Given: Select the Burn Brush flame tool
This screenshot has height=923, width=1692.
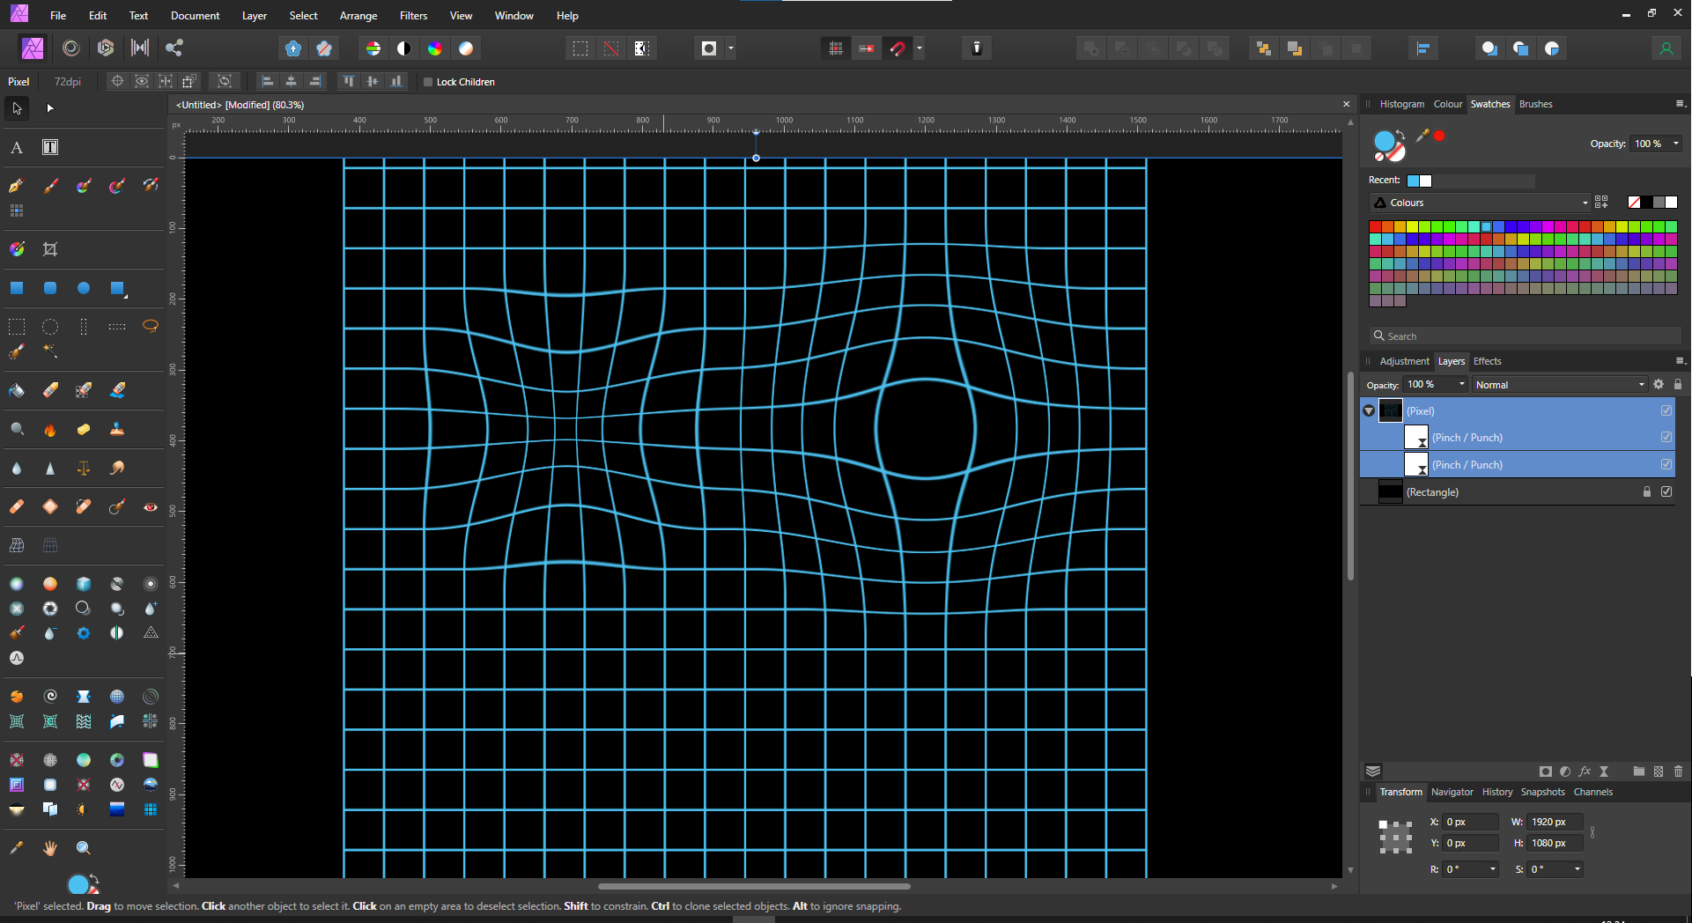Looking at the screenshot, I should [x=50, y=429].
